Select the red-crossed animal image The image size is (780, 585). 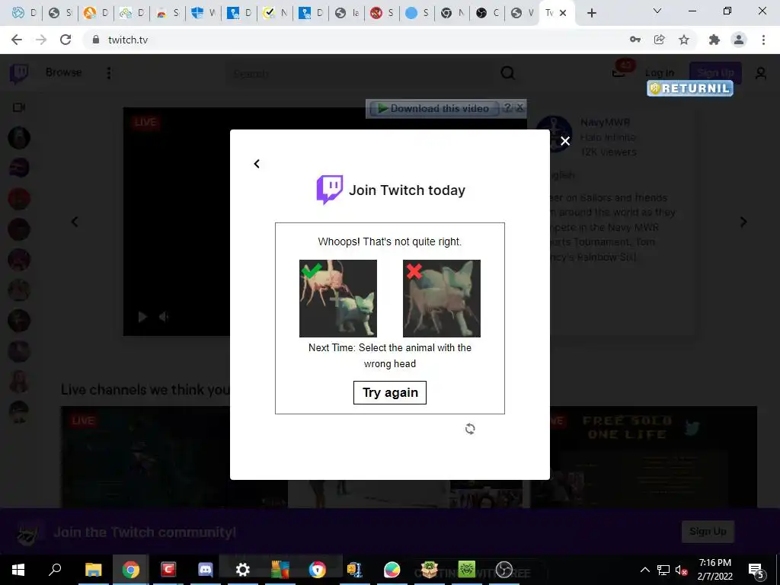pos(442,299)
